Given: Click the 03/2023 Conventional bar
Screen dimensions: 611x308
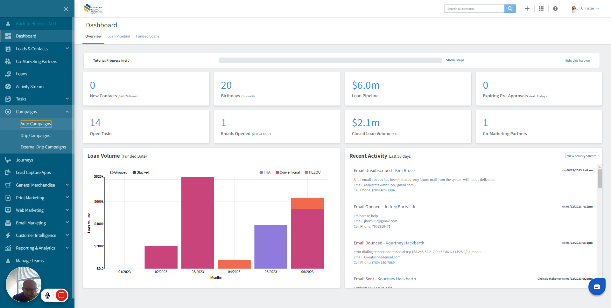Looking at the screenshot, I should pos(198,222).
